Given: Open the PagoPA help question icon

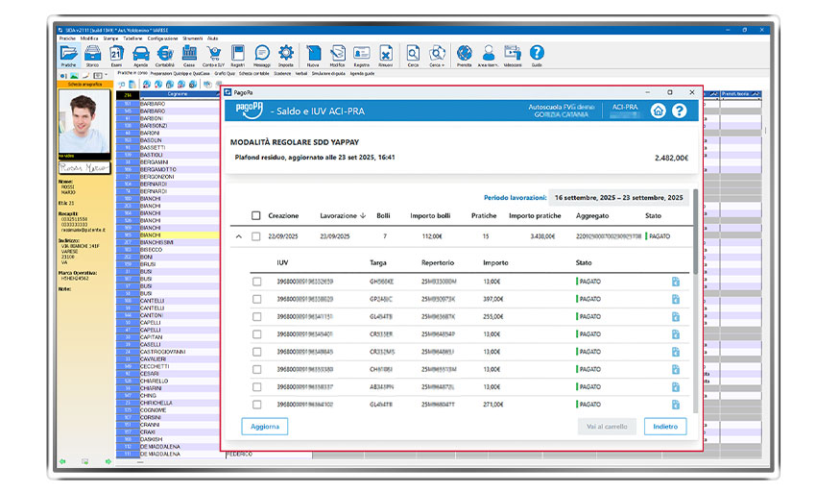Looking at the screenshot, I should pos(680,111).
